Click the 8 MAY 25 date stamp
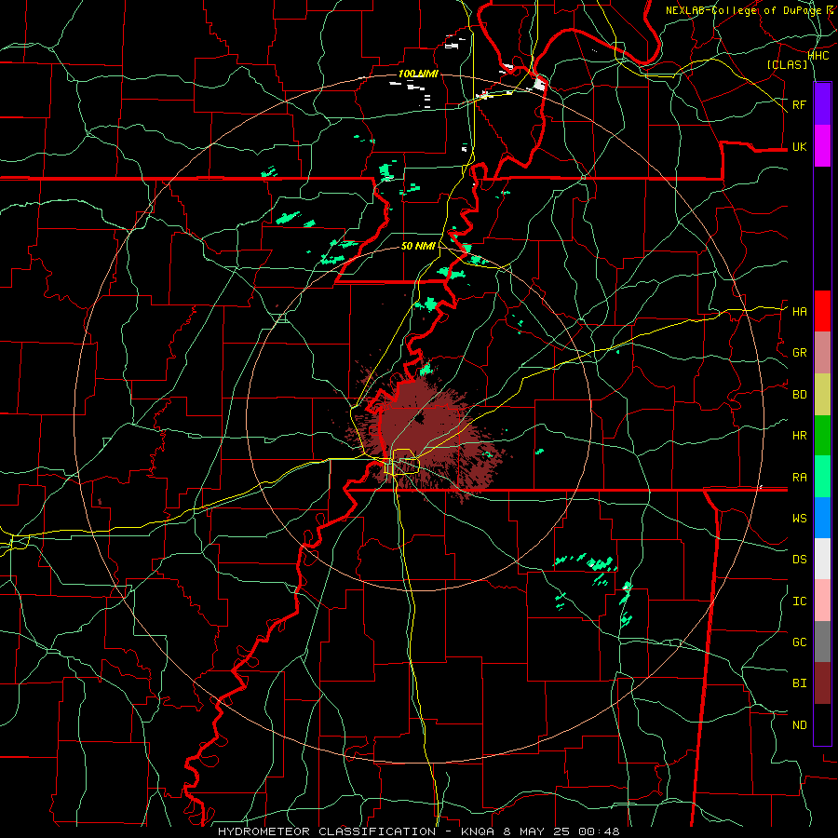 [x=536, y=831]
